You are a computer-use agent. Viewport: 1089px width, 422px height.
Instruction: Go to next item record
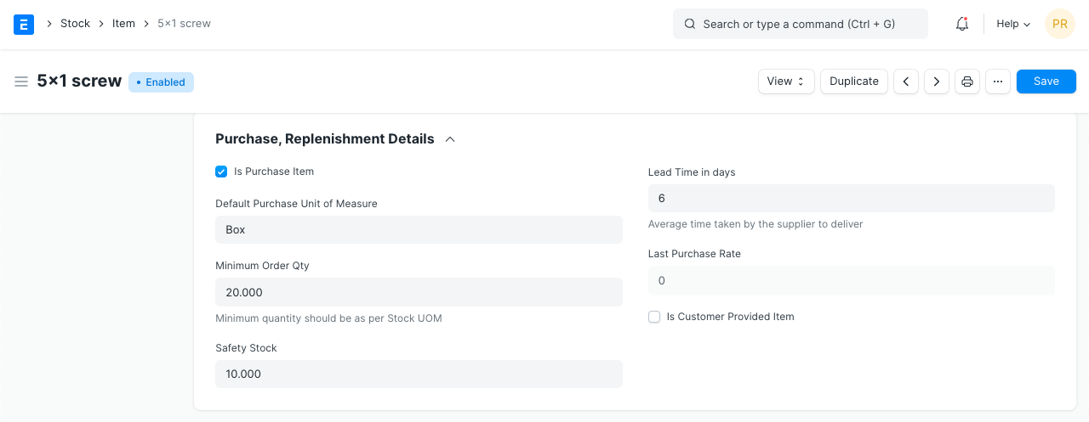point(937,82)
